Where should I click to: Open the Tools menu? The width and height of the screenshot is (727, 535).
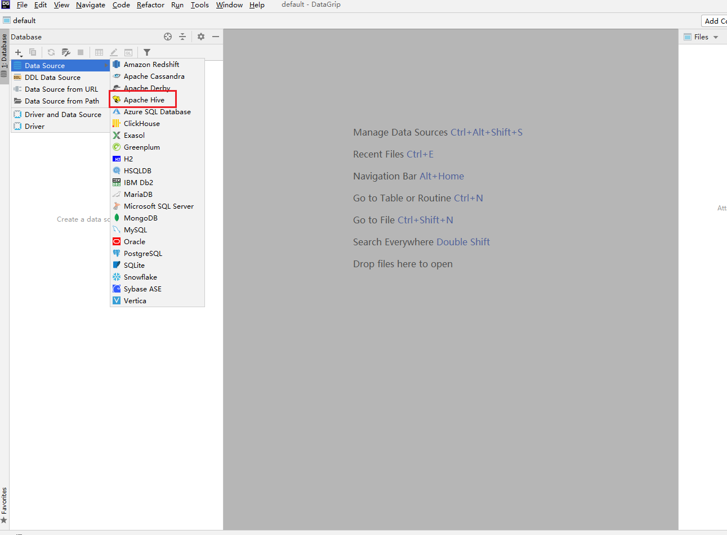click(x=200, y=5)
